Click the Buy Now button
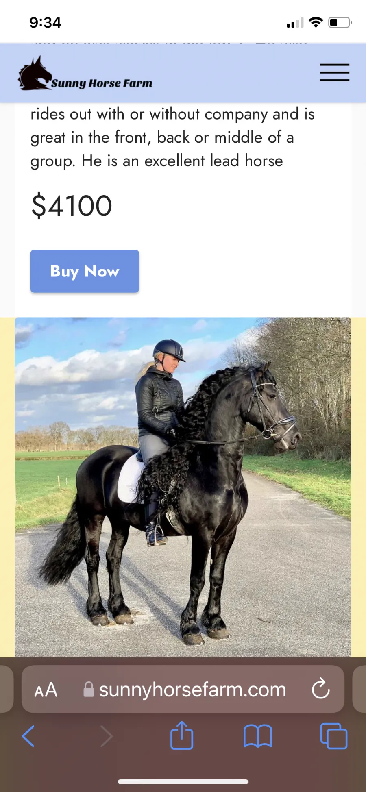Viewport: 366px width, 792px height. pyautogui.click(x=85, y=271)
